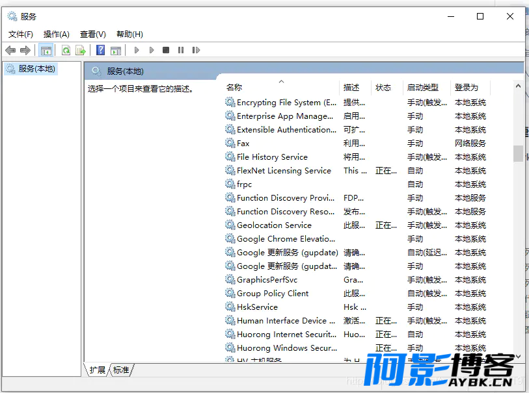The width and height of the screenshot is (529, 393).
Task: Click the Services app icon in title bar
Action: [x=12, y=16]
